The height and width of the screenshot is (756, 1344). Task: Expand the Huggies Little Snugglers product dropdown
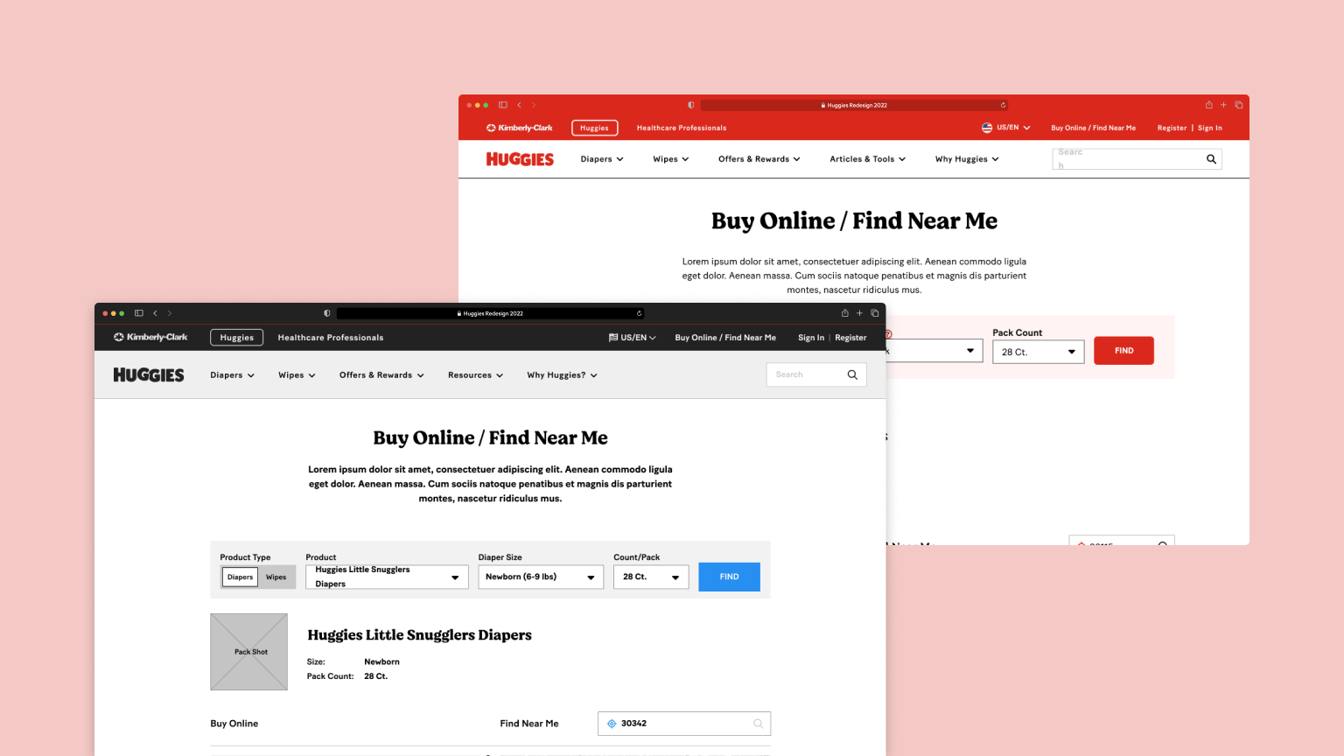[386, 577]
